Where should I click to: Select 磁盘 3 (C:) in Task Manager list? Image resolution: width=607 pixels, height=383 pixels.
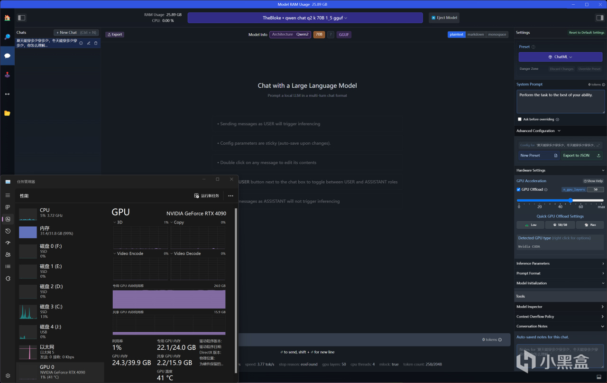coord(60,311)
